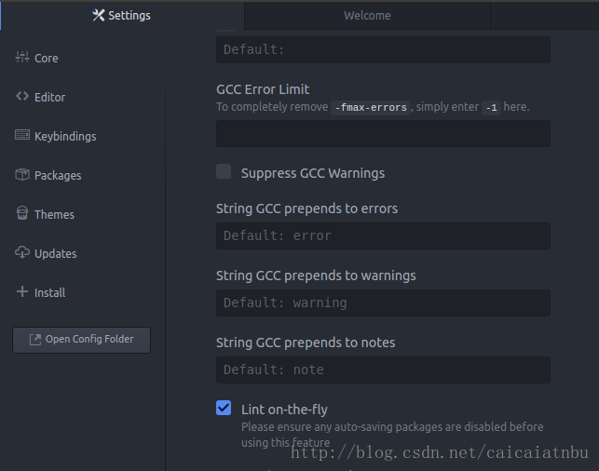Open the Keybindings settings section
This screenshot has width=599, height=471.
pyautogui.click(x=64, y=136)
